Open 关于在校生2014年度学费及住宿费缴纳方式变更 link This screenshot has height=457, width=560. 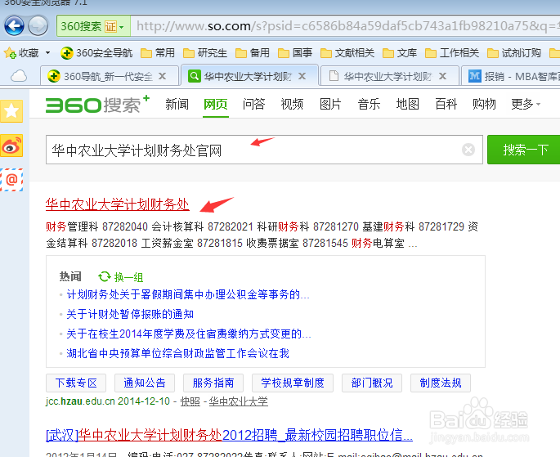click(x=189, y=334)
